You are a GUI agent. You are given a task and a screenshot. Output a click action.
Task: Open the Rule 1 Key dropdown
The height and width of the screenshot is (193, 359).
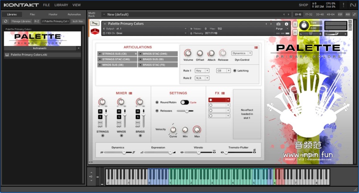202,71
